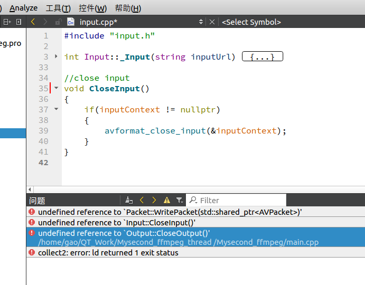Toggle the show warnings icon
Image resolution: width=365 pixels, height=285 pixels.
point(167,201)
